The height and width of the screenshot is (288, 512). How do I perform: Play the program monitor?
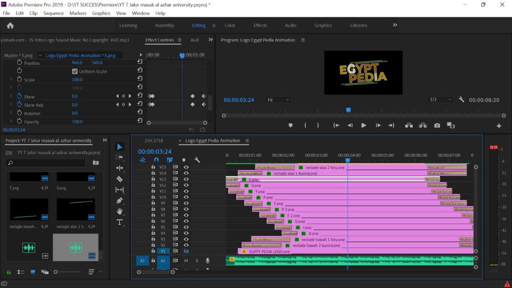point(363,125)
